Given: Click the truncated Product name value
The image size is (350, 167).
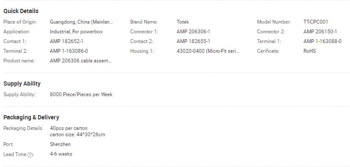Looking at the screenshot, I should (x=81, y=61).
